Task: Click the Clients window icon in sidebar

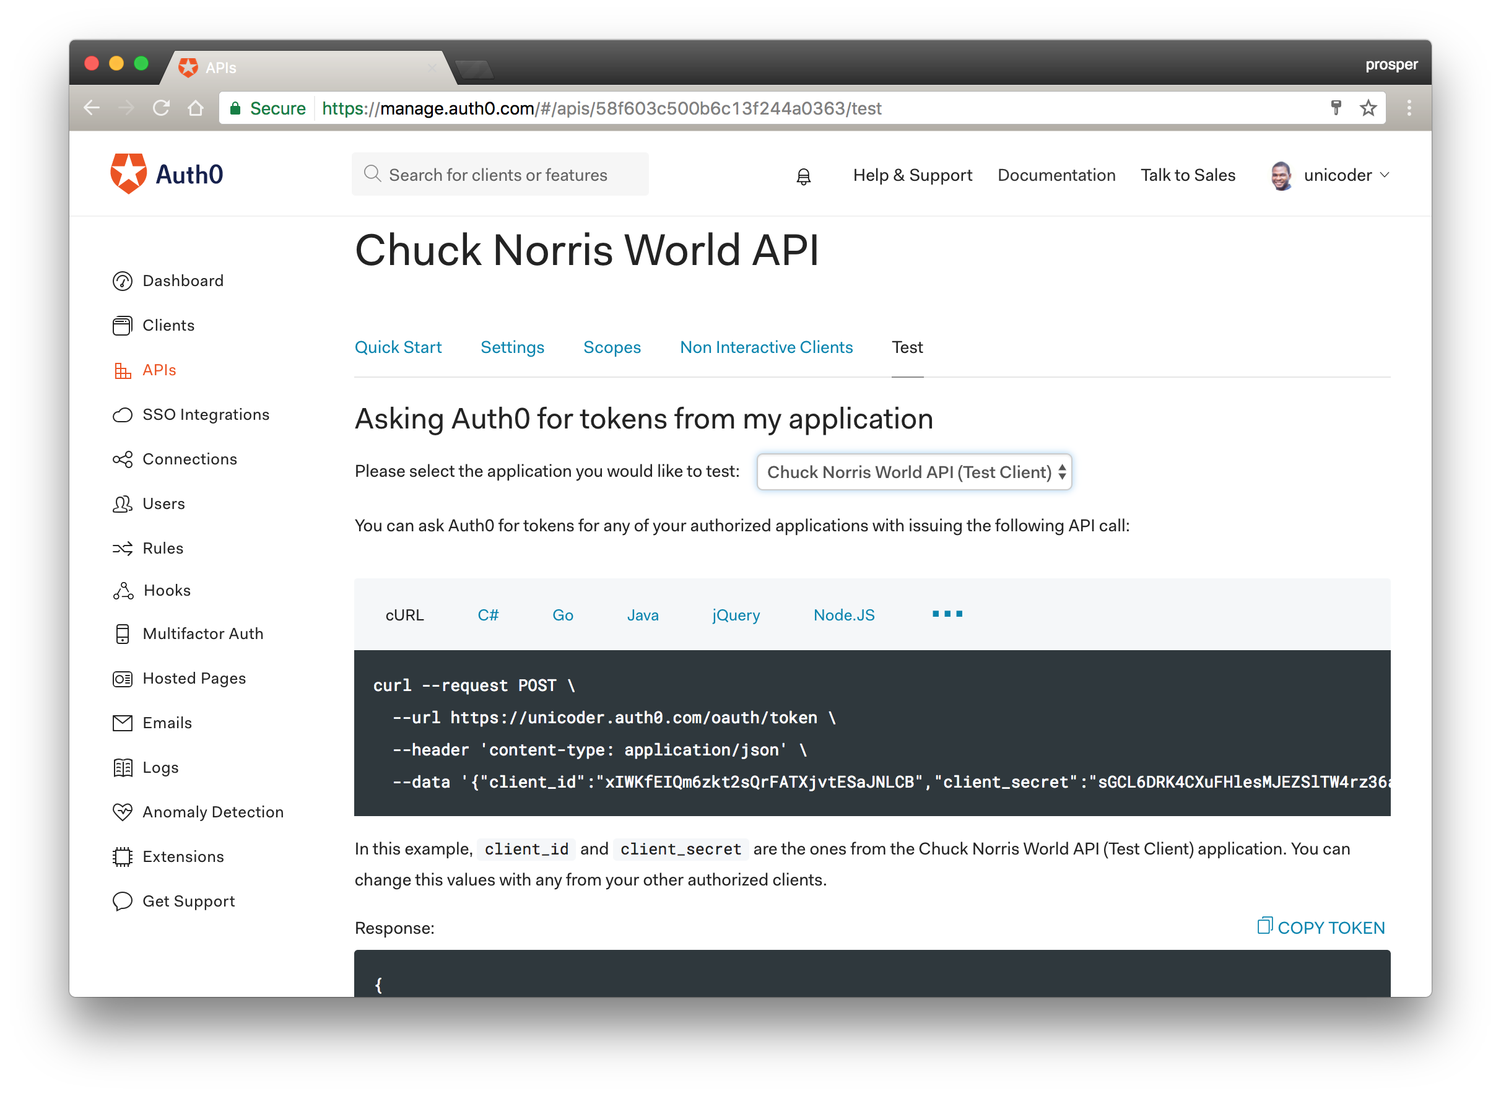Action: (122, 326)
